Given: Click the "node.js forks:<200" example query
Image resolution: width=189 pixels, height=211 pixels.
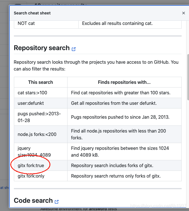Looking at the screenshot, I should (37, 134).
